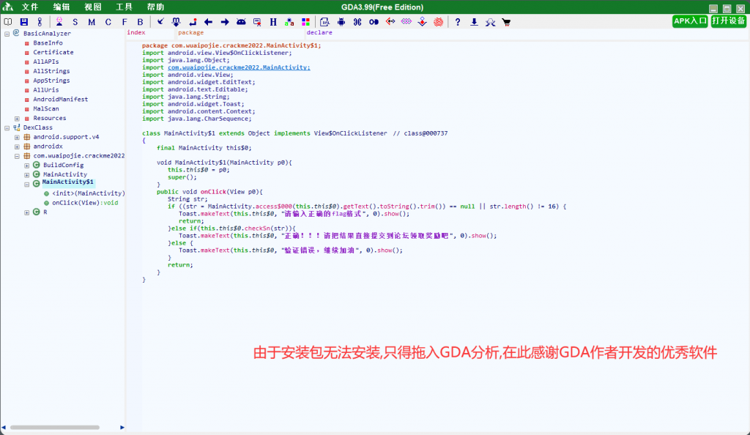Expand the Resources tree node
750x435 pixels.
(x=18, y=119)
